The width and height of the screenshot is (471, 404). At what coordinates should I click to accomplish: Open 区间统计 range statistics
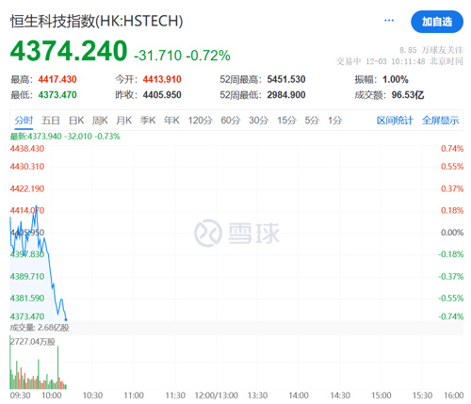[x=395, y=121]
